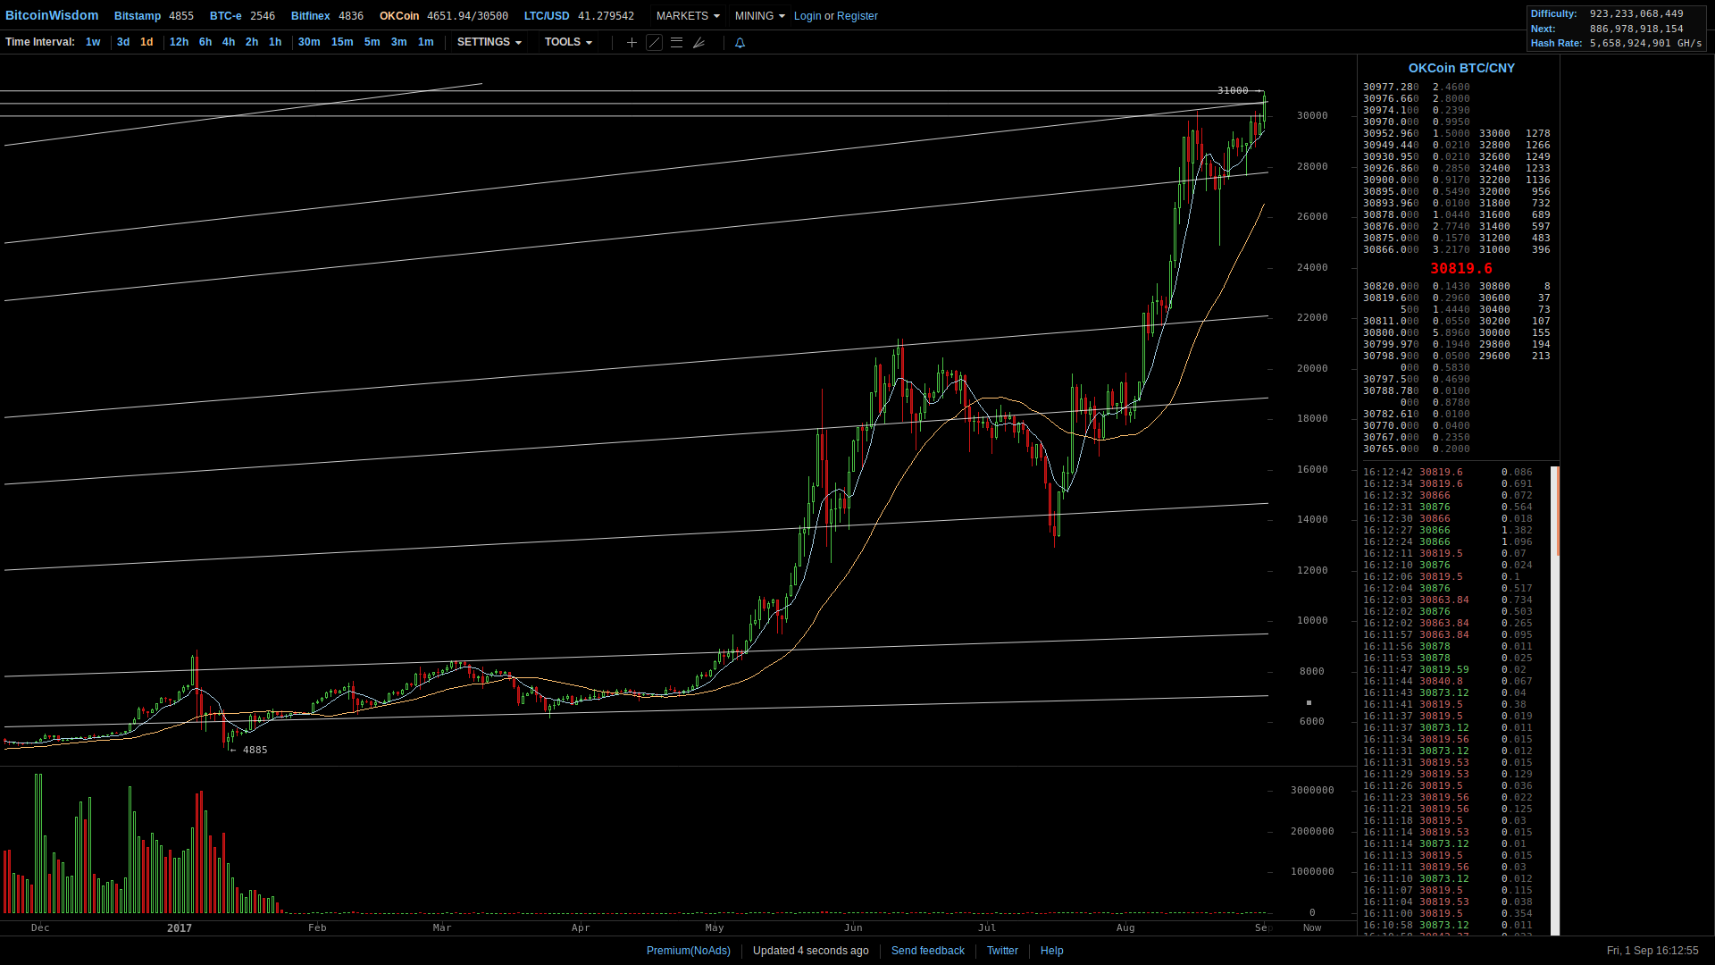Image resolution: width=1715 pixels, height=965 pixels.
Task: Switch to the 4h time interval
Action: [x=229, y=42]
